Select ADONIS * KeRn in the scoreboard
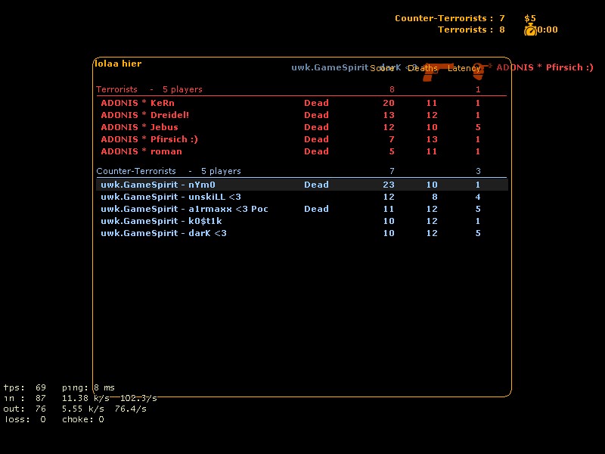Image resolution: width=605 pixels, height=454 pixels. [137, 103]
